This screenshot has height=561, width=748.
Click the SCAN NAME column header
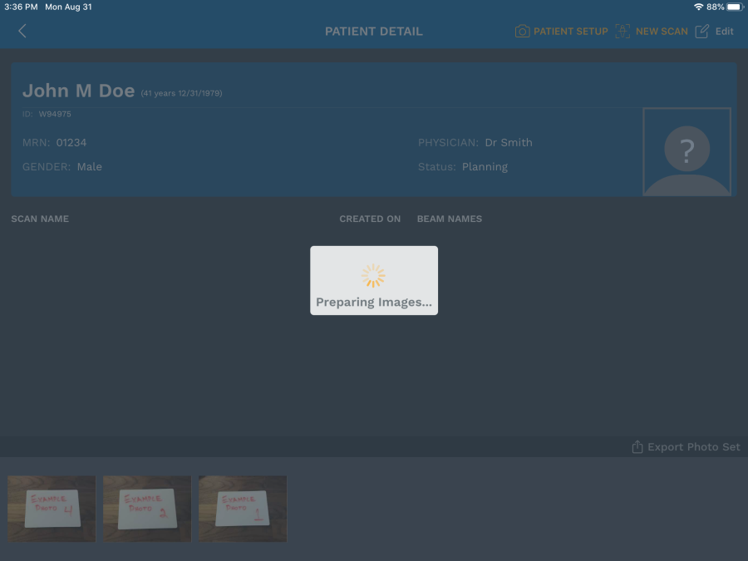click(40, 219)
